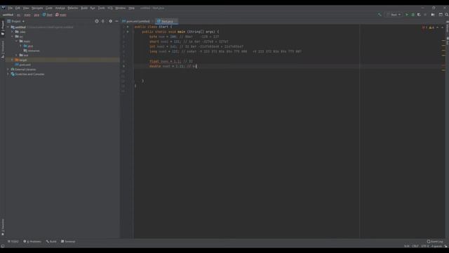Click the tool windows quick-access icon in status bar corner
Screen dimensions: 449x253
[x=3, y=246]
